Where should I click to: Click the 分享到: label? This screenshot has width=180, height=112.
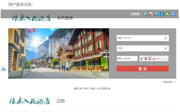coord(135,14)
